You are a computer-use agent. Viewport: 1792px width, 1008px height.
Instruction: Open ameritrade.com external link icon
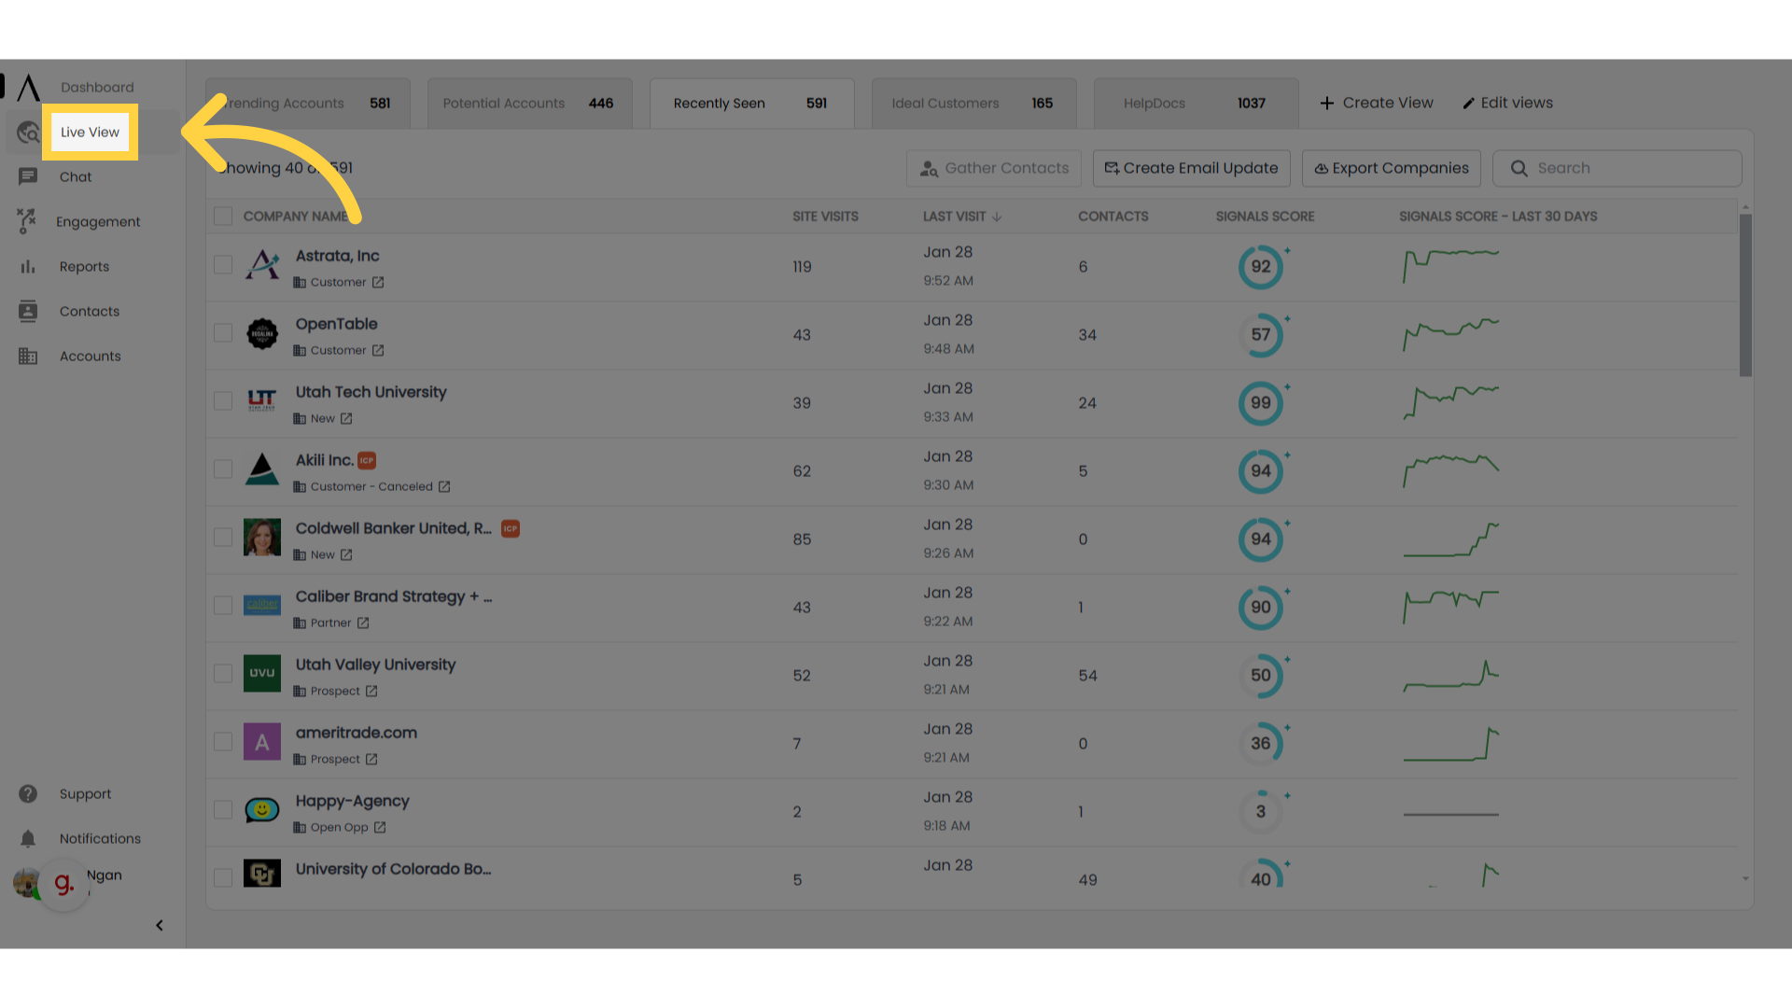coord(371,760)
